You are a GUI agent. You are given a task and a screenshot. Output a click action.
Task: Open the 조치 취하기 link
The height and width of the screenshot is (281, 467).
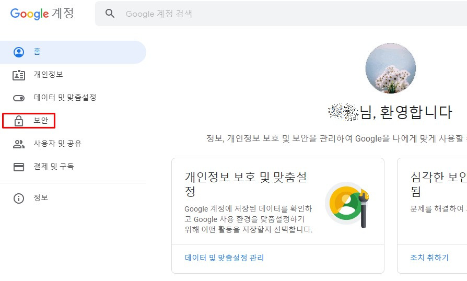tap(429, 257)
